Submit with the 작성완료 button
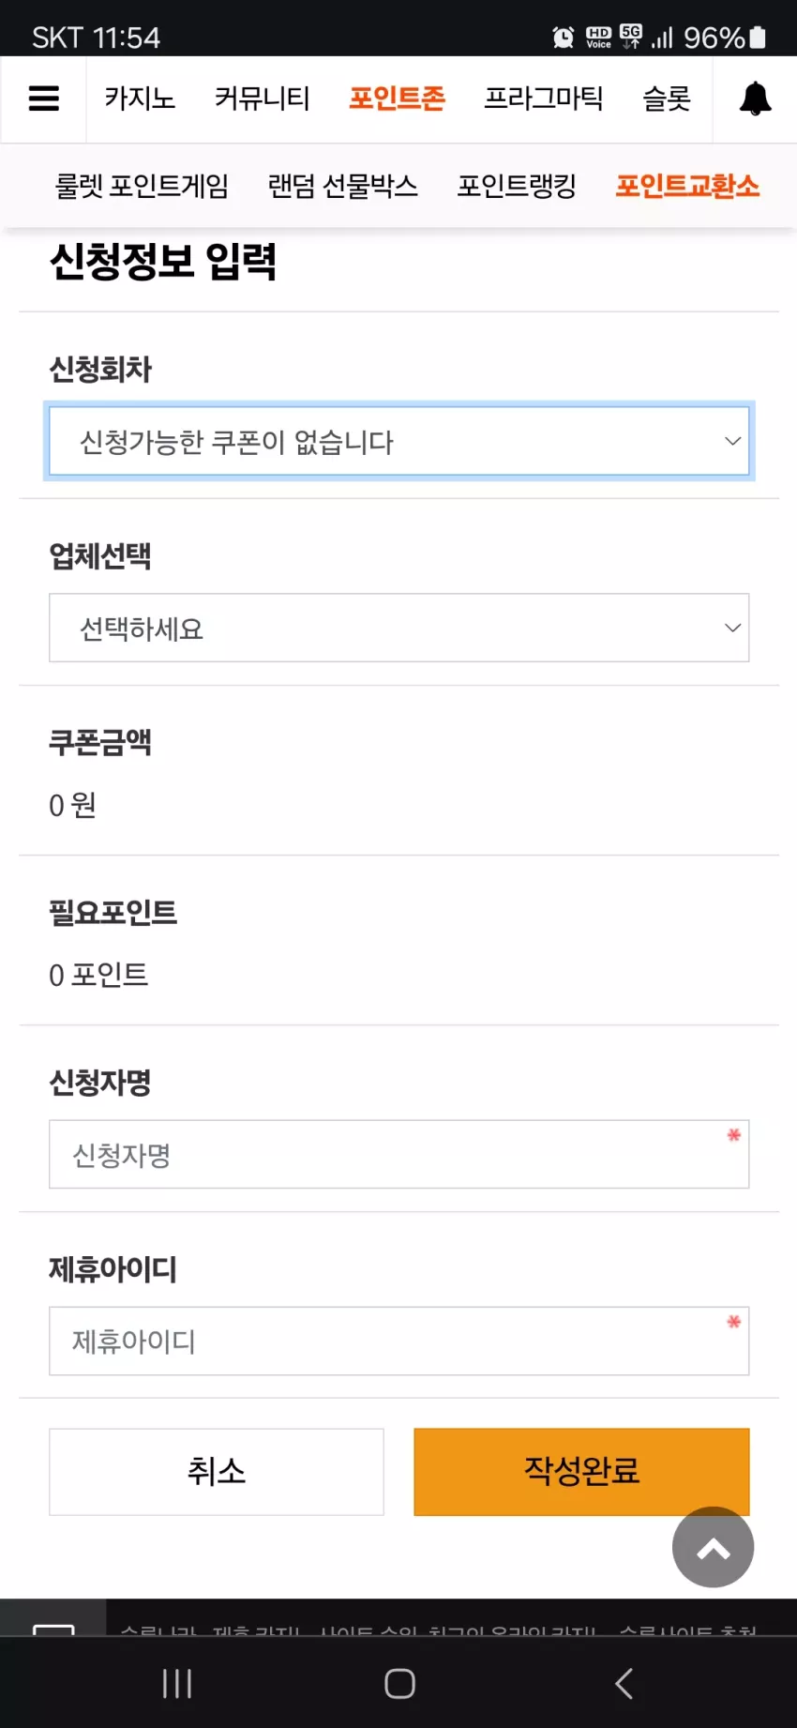The image size is (797, 1728). coord(581,1472)
